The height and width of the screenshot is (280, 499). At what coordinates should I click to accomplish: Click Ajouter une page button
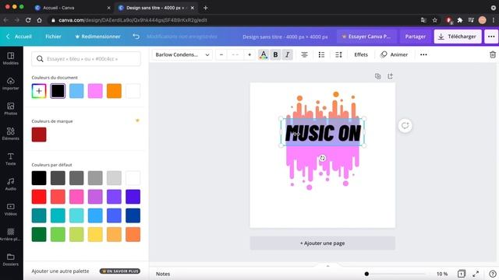322,243
